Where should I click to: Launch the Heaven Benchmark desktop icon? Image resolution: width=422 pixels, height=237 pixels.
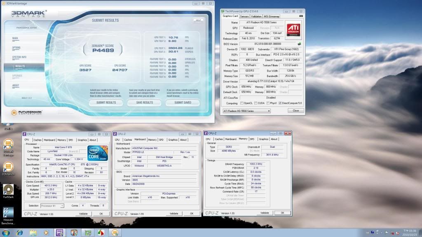8,212
